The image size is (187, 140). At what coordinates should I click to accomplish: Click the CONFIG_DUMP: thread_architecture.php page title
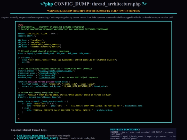(93, 4)
